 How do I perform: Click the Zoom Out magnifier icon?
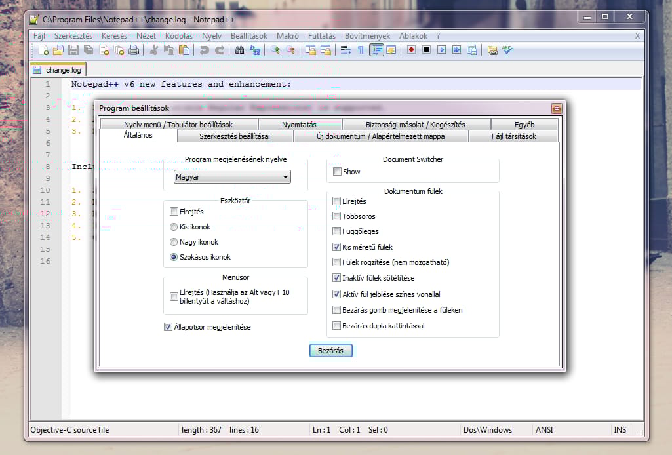[290, 50]
